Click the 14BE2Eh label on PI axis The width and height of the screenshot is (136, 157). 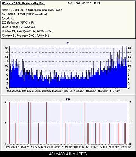point(79,91)
